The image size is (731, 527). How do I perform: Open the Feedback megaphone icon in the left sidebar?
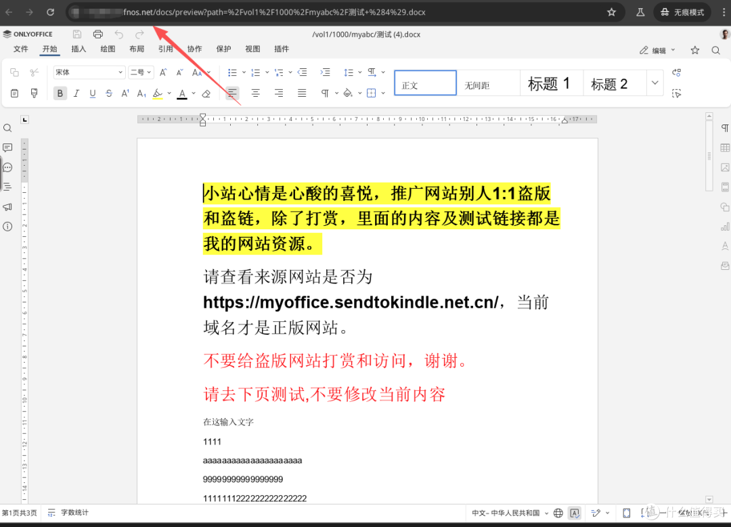tap(7, 207)
